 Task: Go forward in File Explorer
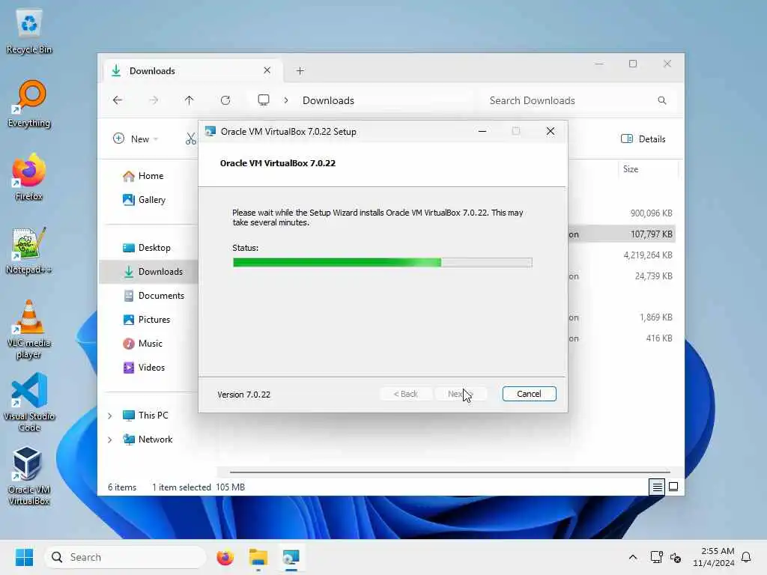[154, 100]
